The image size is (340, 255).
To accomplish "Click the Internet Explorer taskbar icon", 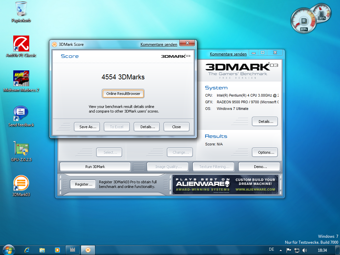I will 27,250.
